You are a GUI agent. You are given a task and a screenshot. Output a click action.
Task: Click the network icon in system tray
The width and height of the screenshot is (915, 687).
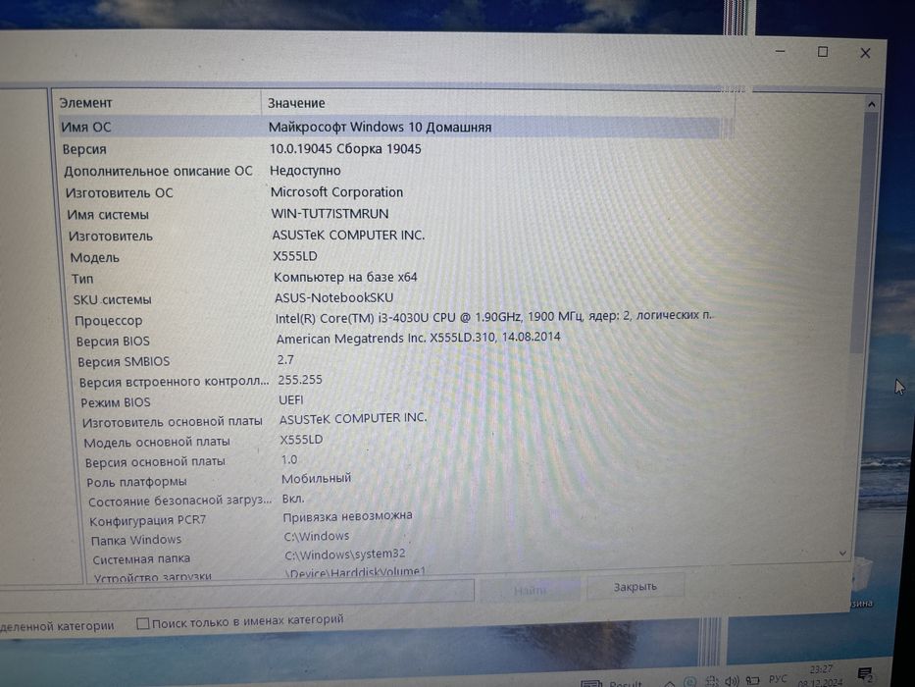click(x=712, y=682)
